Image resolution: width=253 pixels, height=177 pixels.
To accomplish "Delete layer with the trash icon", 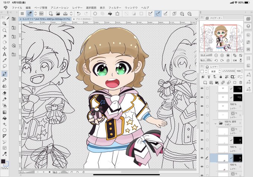I will (x=241, y=83).
